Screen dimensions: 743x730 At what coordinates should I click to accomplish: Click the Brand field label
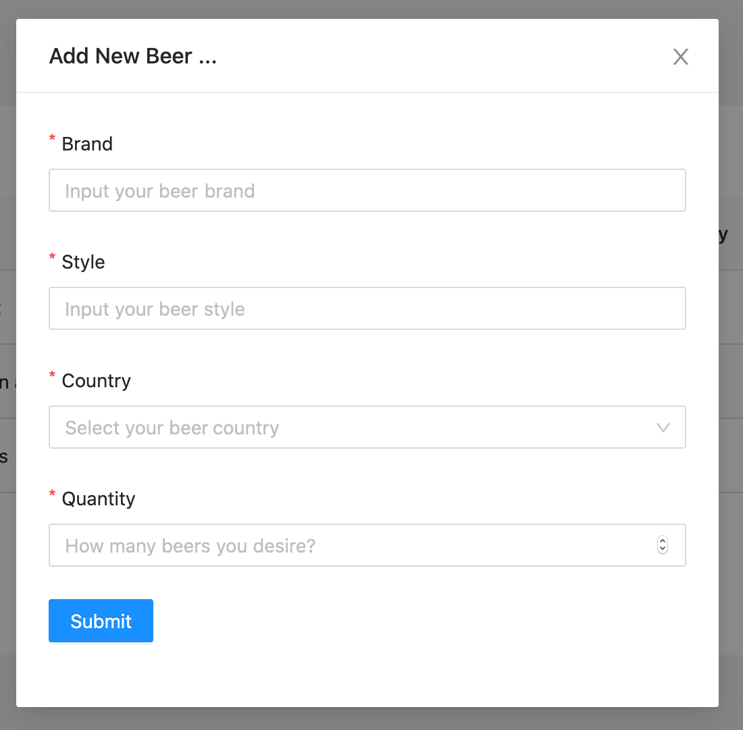click(x=86, y=144)
